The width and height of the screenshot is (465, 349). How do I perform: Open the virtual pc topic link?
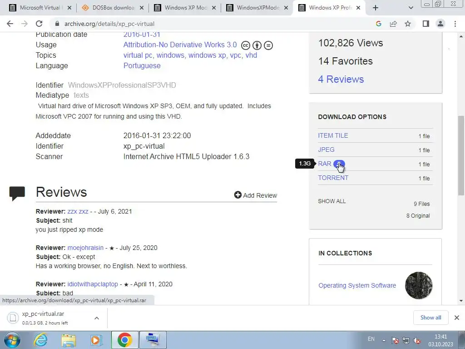(x=138, y=55)
